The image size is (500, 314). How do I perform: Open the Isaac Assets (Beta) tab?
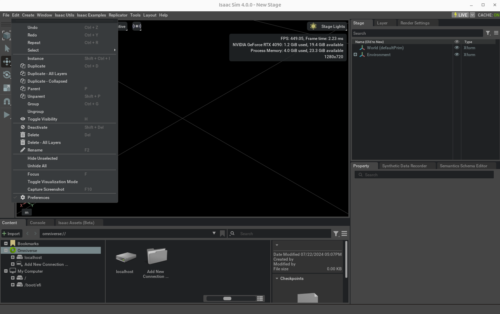point(76,223)
